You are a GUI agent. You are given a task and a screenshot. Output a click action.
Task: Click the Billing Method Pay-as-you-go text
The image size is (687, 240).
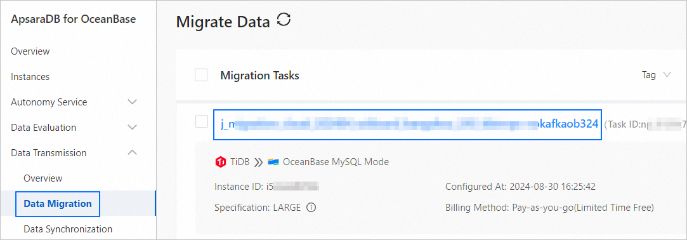coord(549,208)
